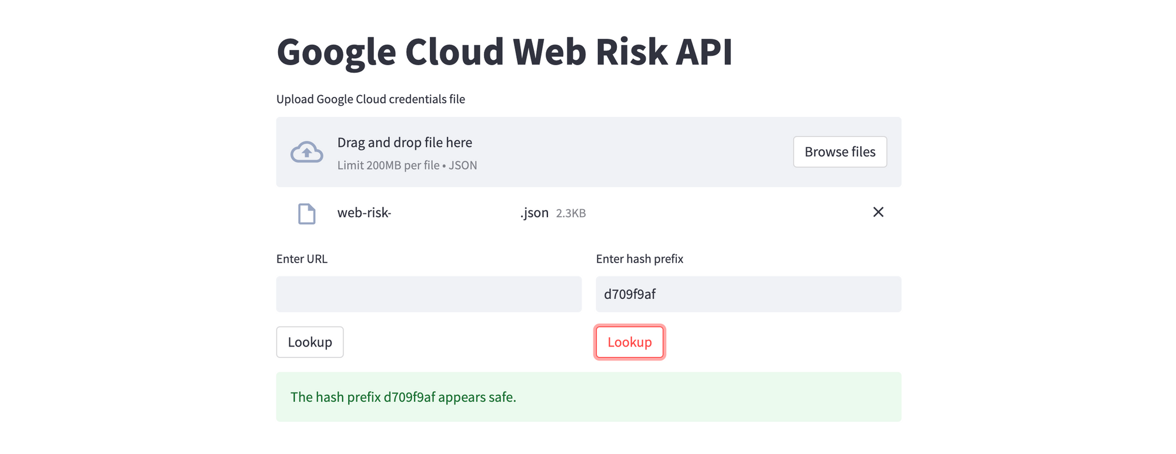Click the 'Limit 200MB per file • JSON' text
Screen dimensions: 1176x454
[x=407, y=166]
